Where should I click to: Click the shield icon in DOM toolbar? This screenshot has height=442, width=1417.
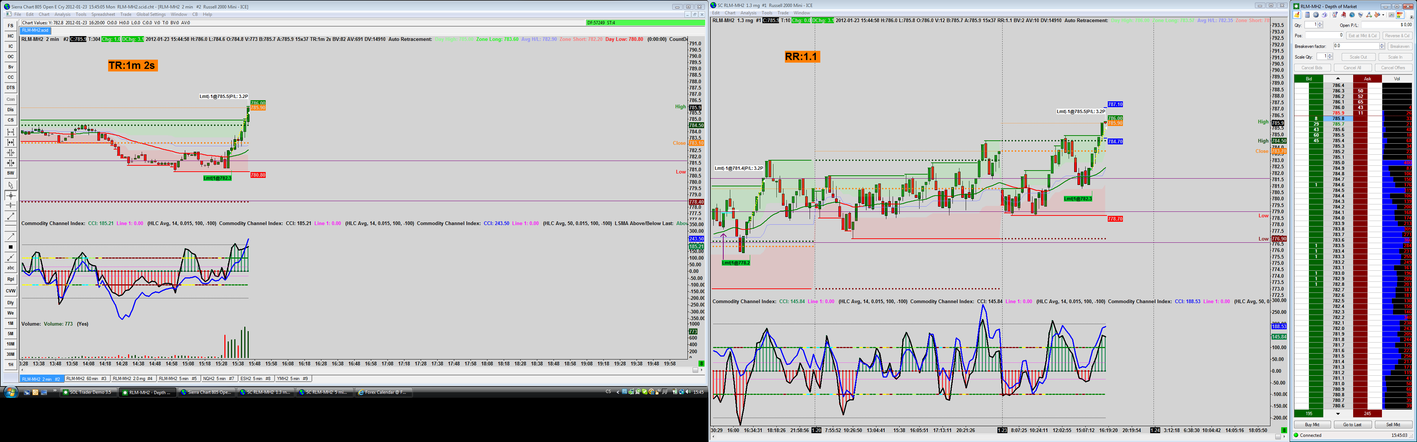(1360, 15)
